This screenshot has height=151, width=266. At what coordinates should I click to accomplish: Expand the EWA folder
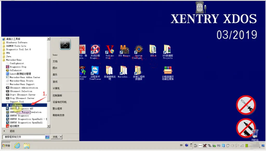tap(6, 53)
